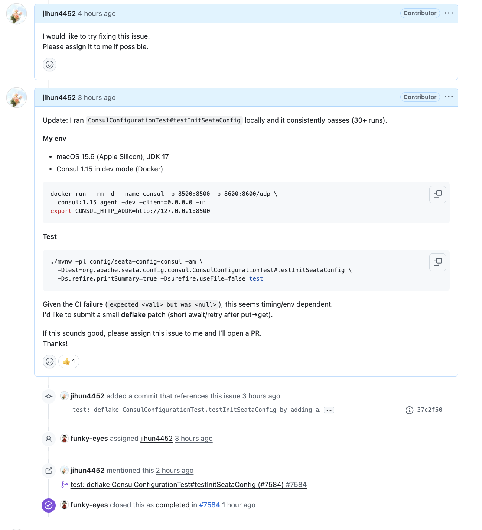Viewport: 482px width, 530px height.
Task: Toggle the thumbs up reaction
Action: (69, 361)
